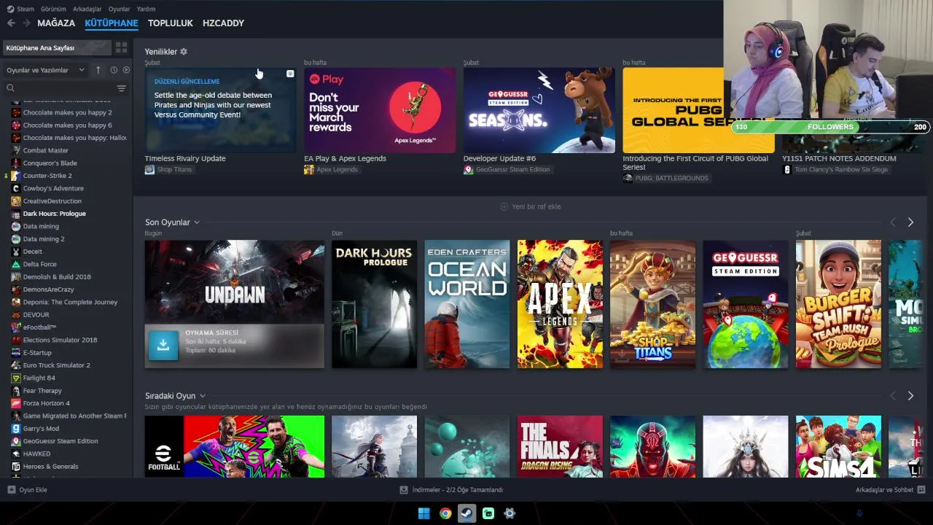Screen dimensions: 933x525
Task: Open Developer Update #6 news
Action: [x=539, y=111]
